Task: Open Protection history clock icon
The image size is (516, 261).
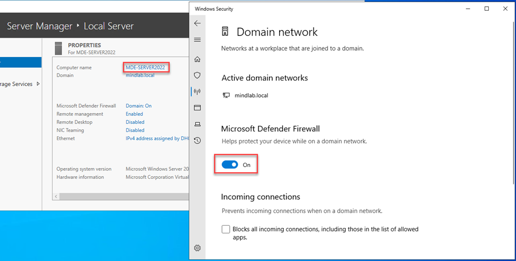Action: click(x=197, y=141)
